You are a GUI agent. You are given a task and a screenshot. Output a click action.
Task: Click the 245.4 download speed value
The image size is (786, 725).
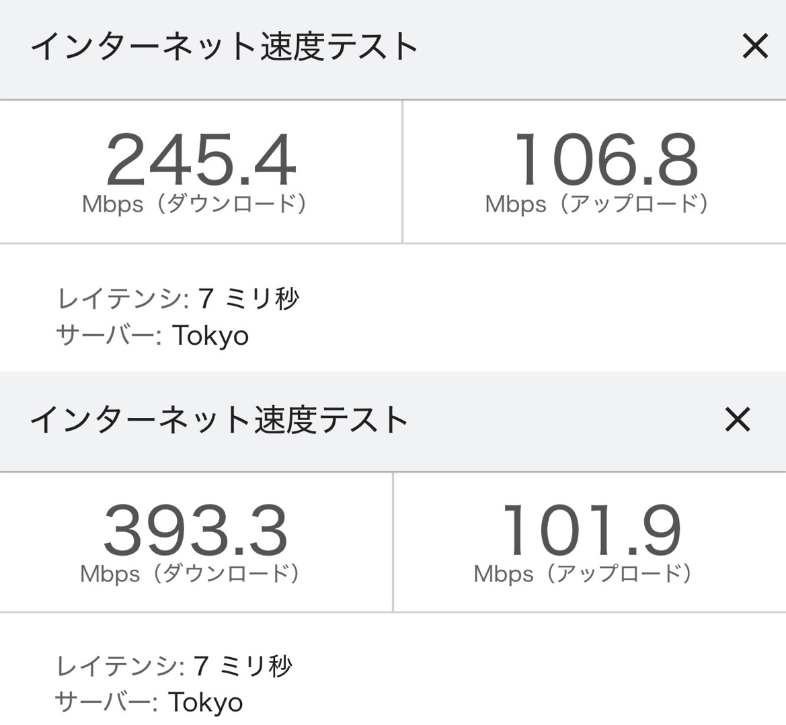point(200,161)
